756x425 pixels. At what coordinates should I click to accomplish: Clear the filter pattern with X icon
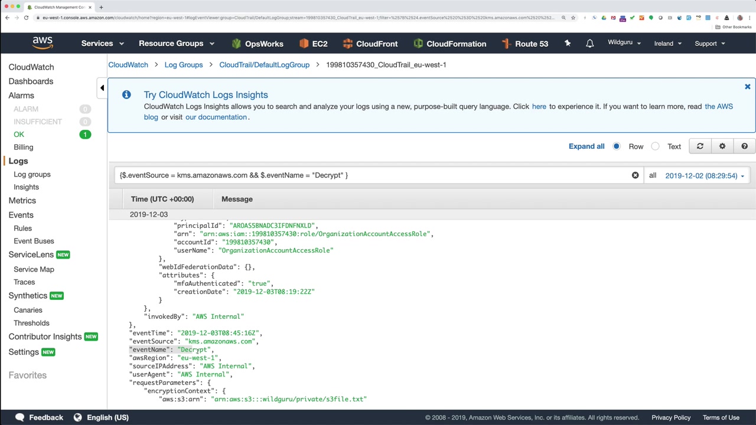[x=636, y=175]
